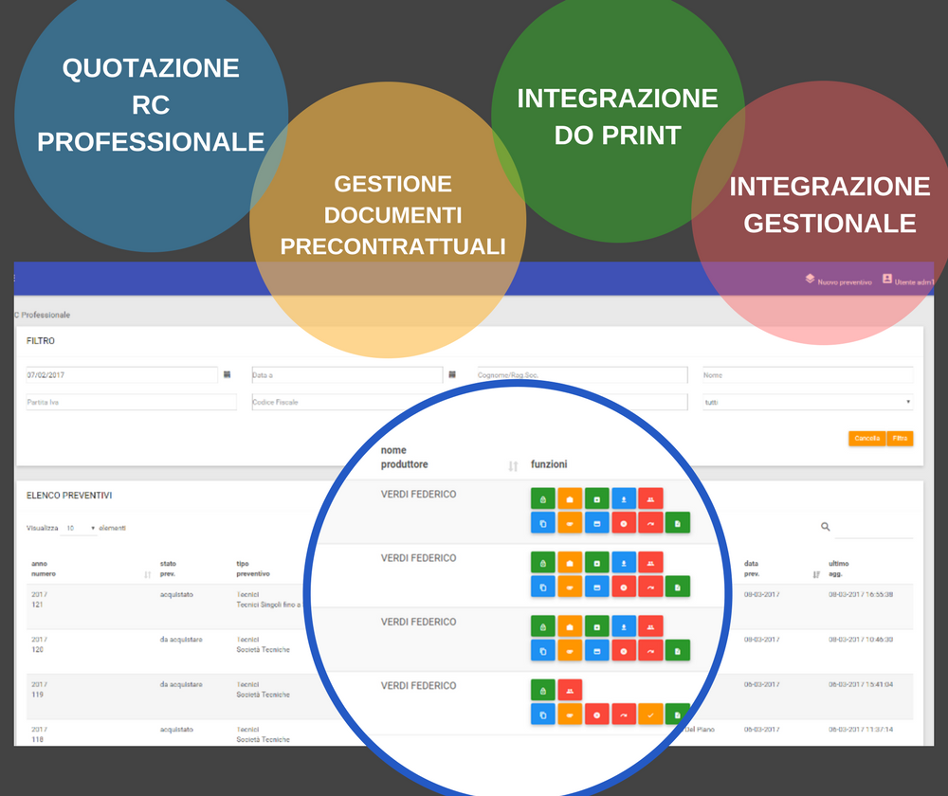
Task: Click into the Nome input field
Action: pyautogui.click(x=808, y=374)
